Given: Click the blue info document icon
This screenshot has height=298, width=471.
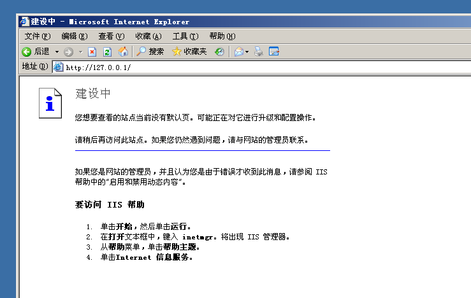Looking at the screenshot, I should [x=50, y=103].
